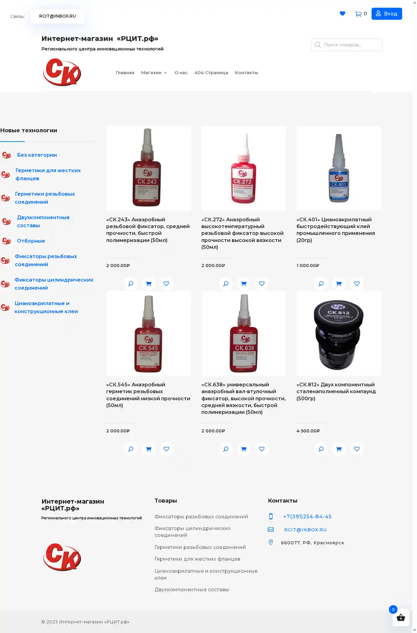Add СК.243 fixator to wishlist
This screenshot has width=417, height=633.
(166, 283)
